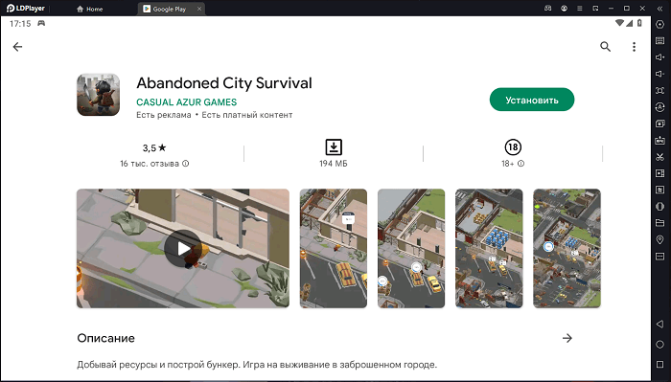Go back with the arrow in Google Play
The height and width of the screenshot is (382, 671).
(17, 47)
